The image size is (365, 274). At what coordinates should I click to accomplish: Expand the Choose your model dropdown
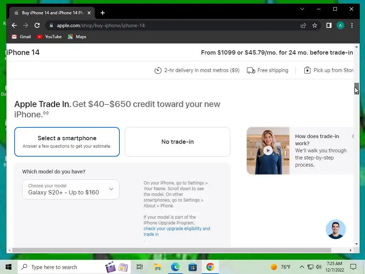pos(71,189)
